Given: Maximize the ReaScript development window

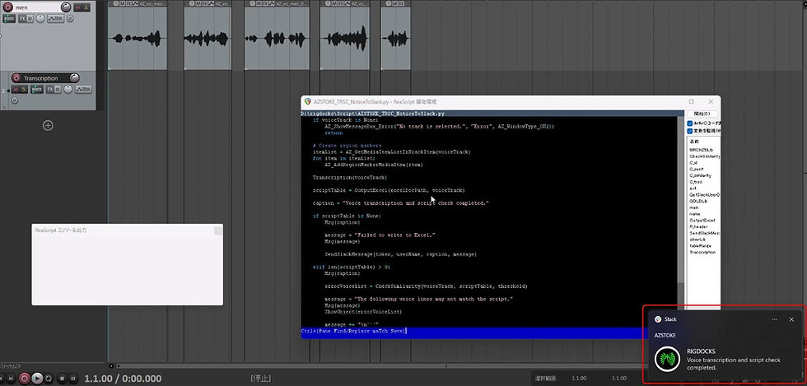Looking at the screenshot, I should pyautogui.click(x=691, y=101).
